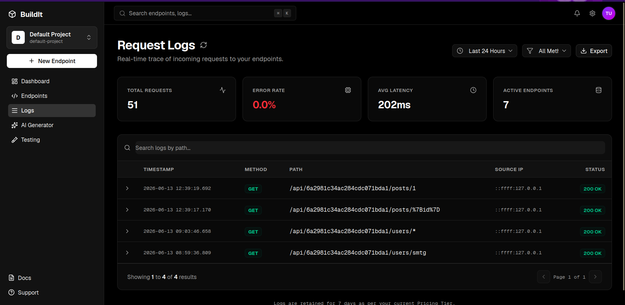Screen dimensions: 625x305
Task: Expand the log row for /posts/%7Bid%7D
Action: (x=127, y=210)
